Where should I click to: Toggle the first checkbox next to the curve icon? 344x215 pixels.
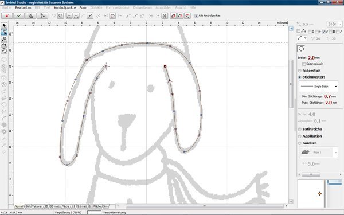pos(298,31)
